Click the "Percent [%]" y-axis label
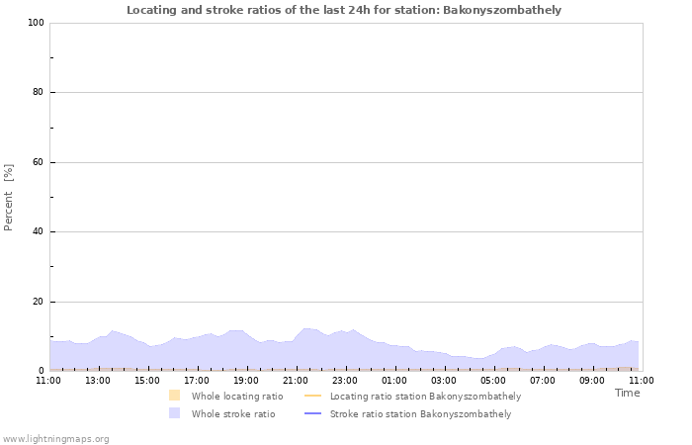The height and width of the screenshot is (445, 692). pos(9,197)
